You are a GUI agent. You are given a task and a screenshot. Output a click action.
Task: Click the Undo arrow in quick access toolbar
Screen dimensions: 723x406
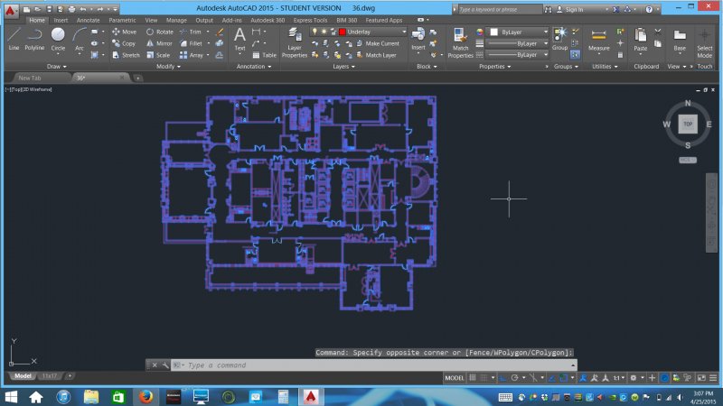83,9
